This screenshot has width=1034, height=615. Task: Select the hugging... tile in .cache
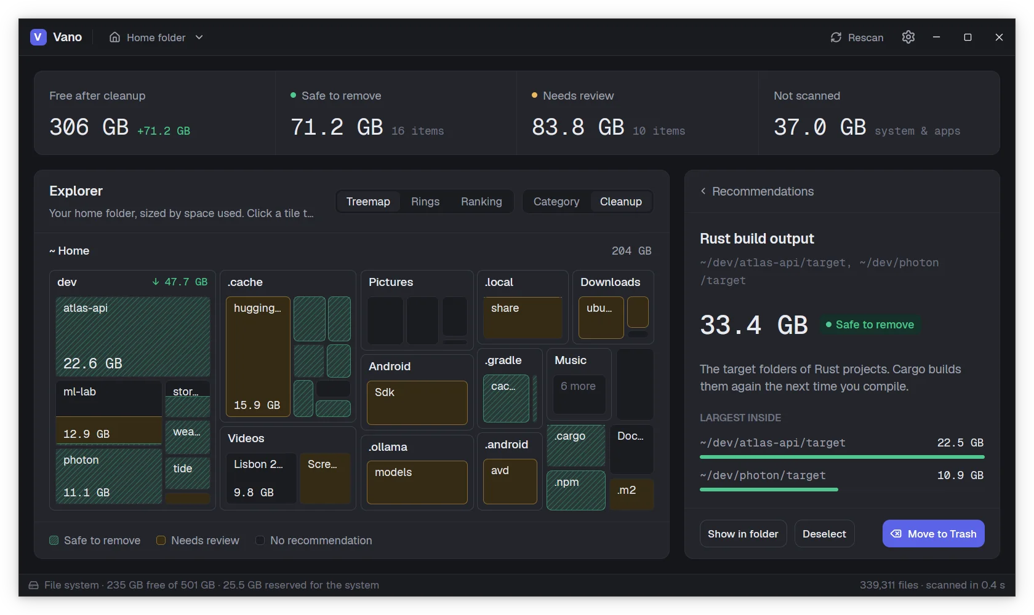pos(258,357)
